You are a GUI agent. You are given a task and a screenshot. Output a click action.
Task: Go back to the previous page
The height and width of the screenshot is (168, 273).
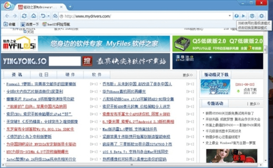pyautogui.click(x=7, y=16)
